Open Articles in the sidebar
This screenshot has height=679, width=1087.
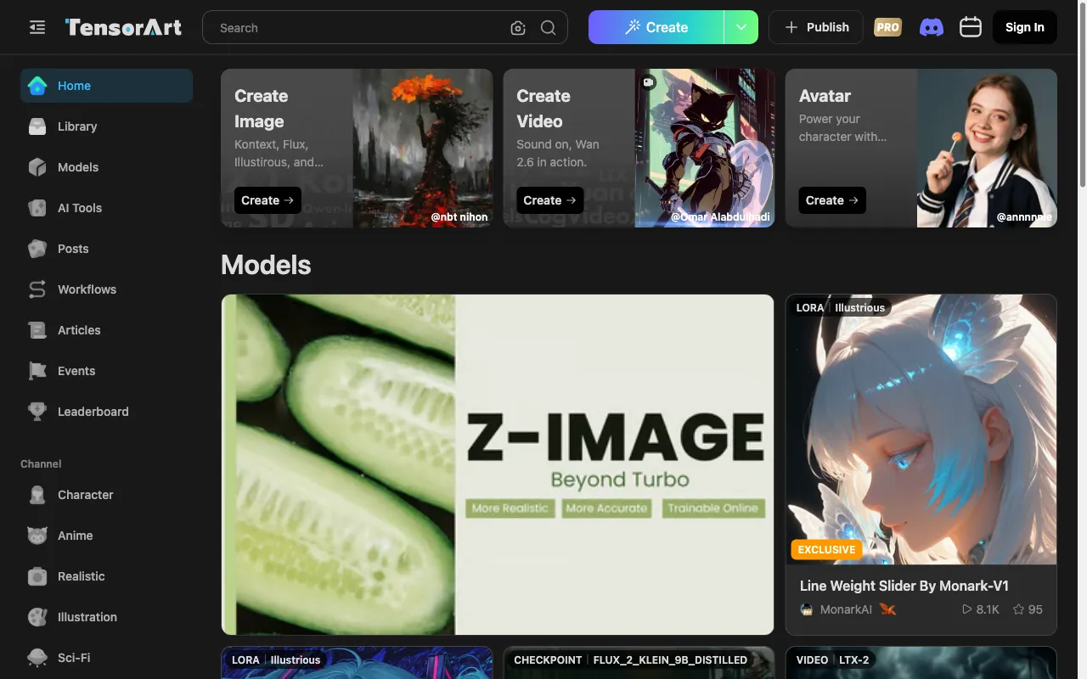coord(107,330)
